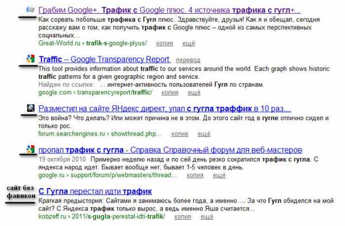Expand 'ещё' under google.com transparencyreport result
The image size is (345, 226).
pyautogui.click(x=194, y=93)
